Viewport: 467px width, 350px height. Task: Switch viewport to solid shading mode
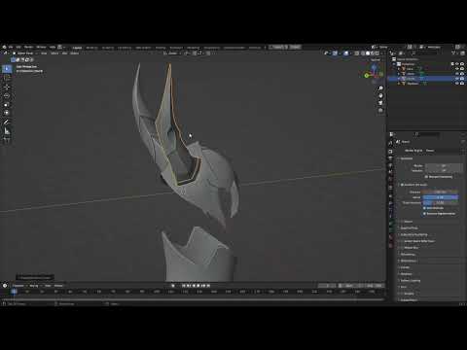point(368,53)
